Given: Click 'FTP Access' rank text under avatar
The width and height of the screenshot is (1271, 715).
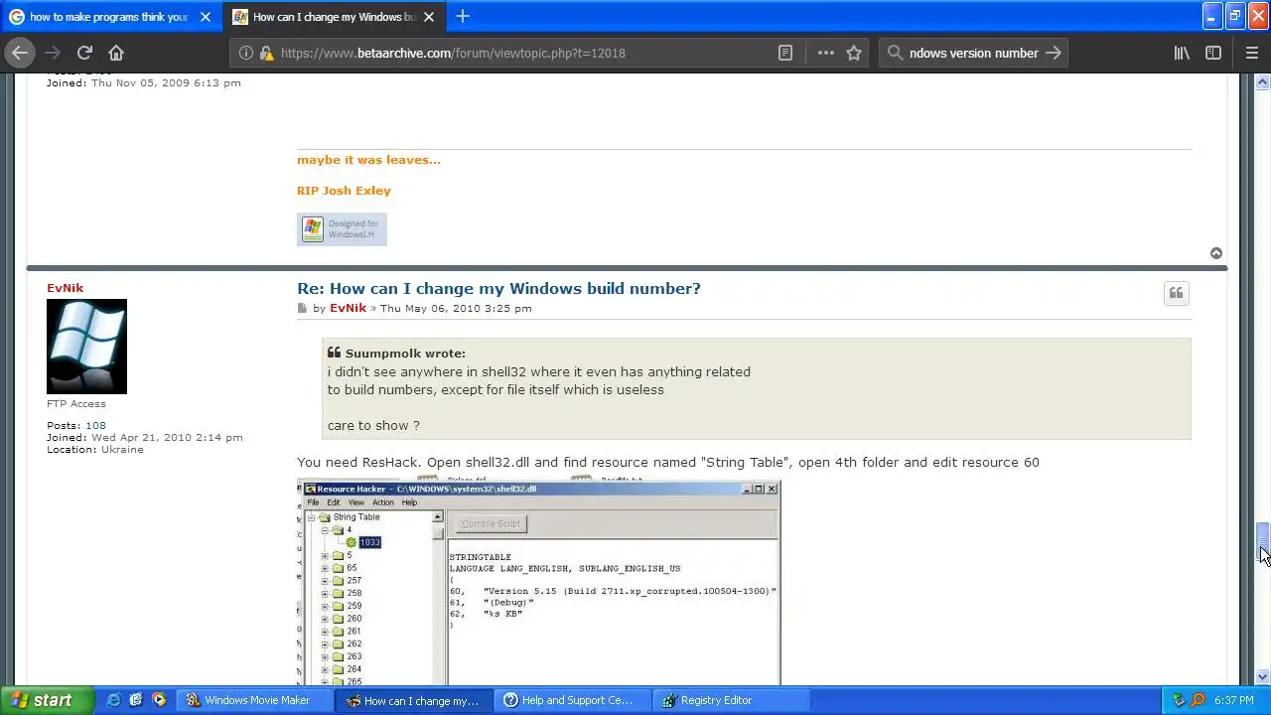Looking at the screenshot, I should pyautogui.click(x=75, y=404).
